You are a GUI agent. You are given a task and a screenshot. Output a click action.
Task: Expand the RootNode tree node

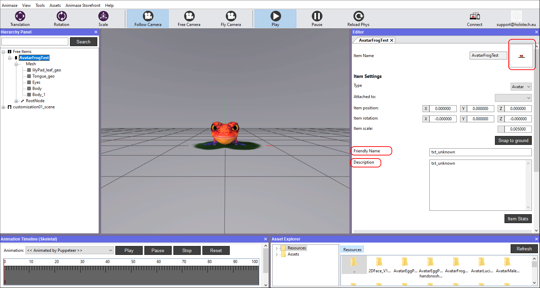(16, 101)
